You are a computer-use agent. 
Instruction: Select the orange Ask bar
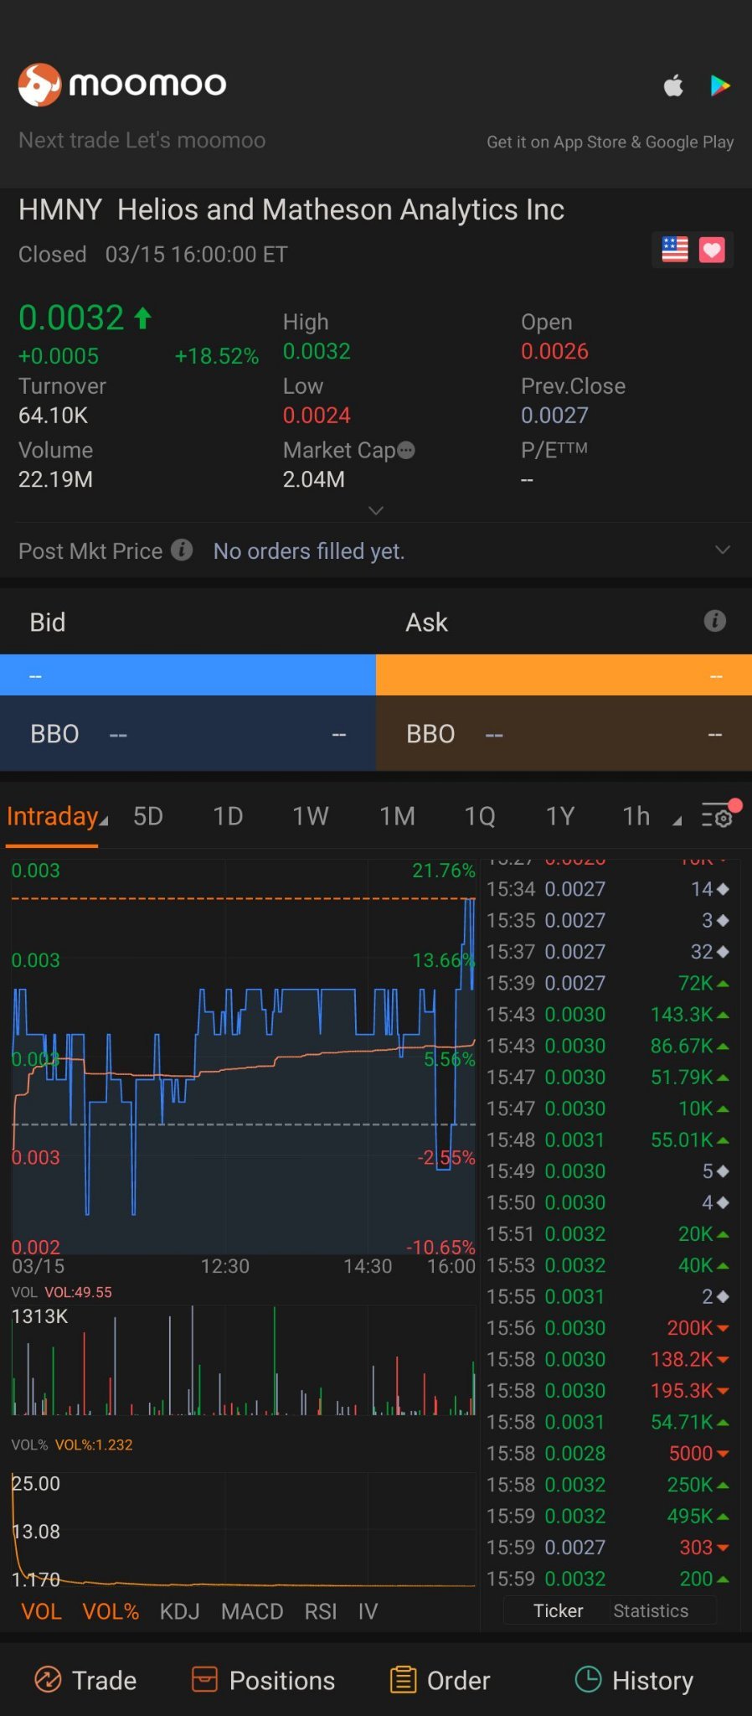[564, 675]
